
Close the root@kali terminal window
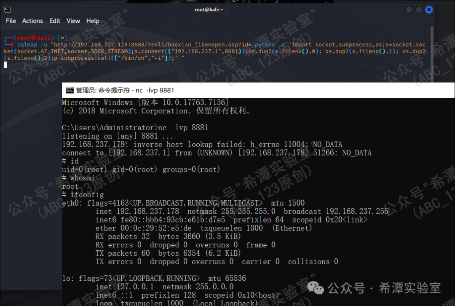click(x=429, y=10)
